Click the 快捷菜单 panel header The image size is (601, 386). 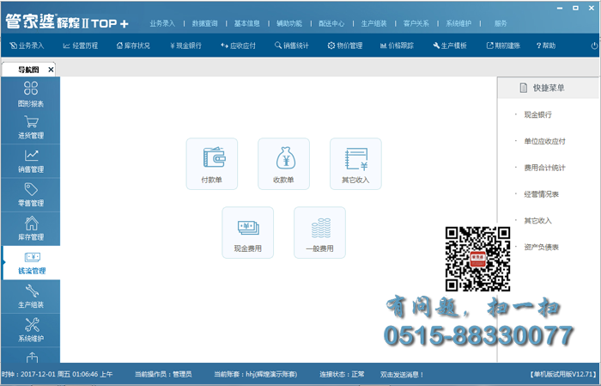[x=548, y=88]
